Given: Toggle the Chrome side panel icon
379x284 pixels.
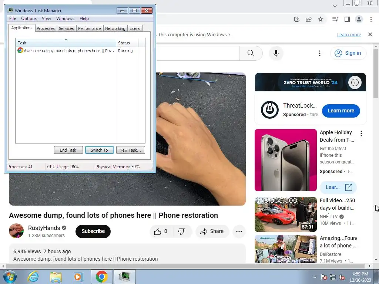Looking at the screenshot, I should coord(347,19).
